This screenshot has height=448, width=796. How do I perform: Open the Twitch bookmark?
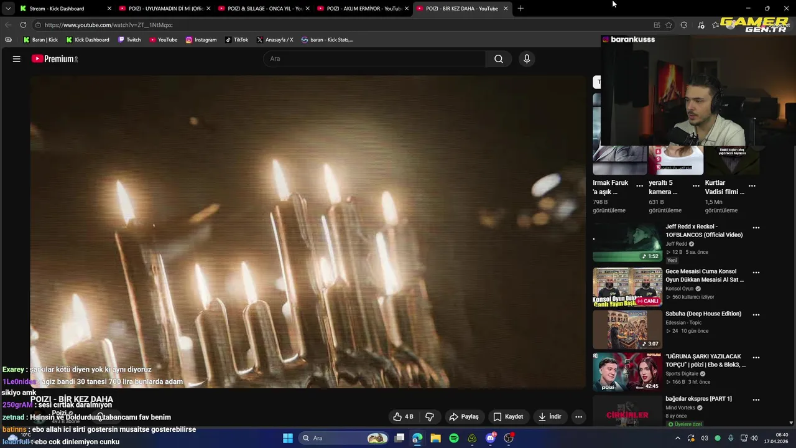pos(129,40)
